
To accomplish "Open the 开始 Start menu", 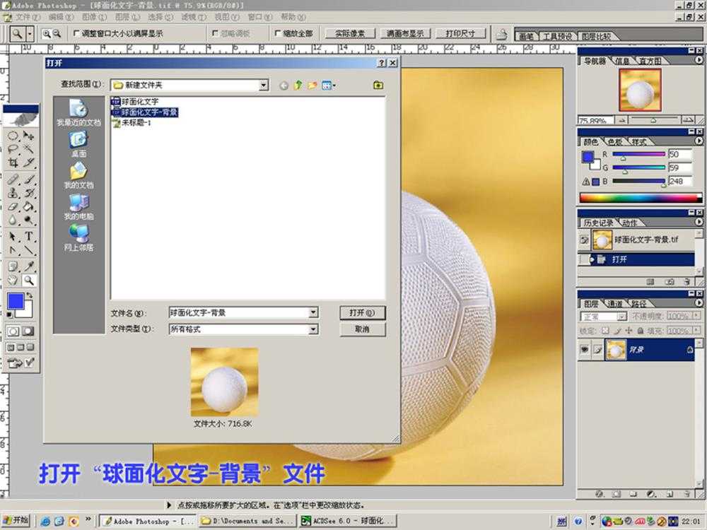I will tap(16, 520).
